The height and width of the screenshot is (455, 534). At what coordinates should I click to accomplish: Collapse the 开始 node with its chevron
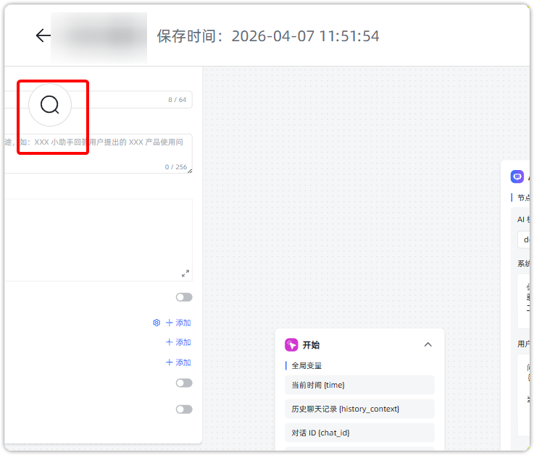pos(427,345)
